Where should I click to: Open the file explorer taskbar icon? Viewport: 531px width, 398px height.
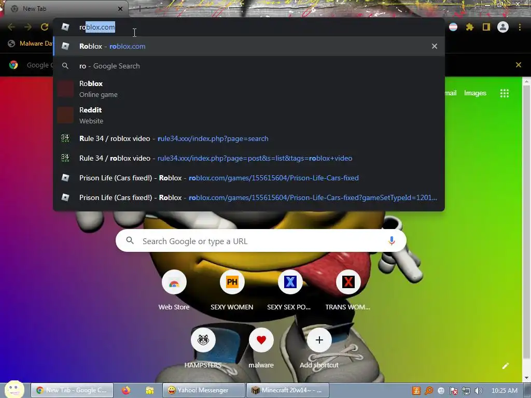tap(149, 391)
